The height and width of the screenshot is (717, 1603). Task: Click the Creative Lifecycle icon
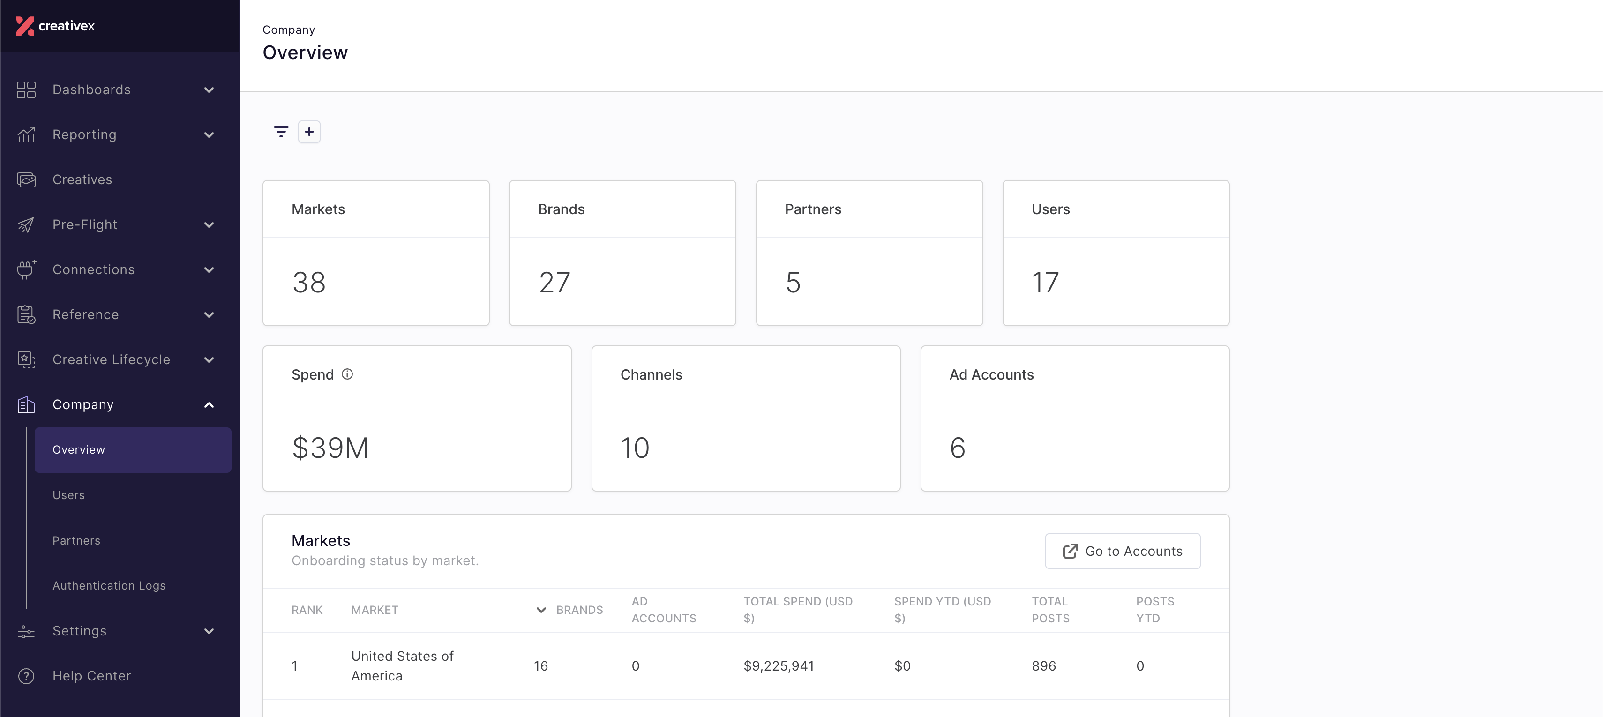click(x=26, y=360)
